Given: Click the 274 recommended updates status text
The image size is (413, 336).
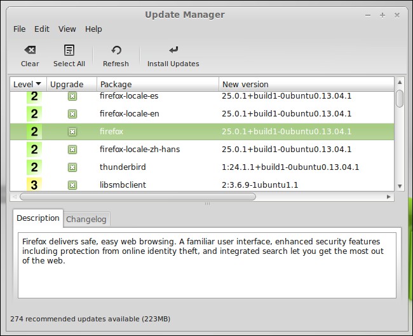Looking at the screenshot, I should [x=90, y=319].
